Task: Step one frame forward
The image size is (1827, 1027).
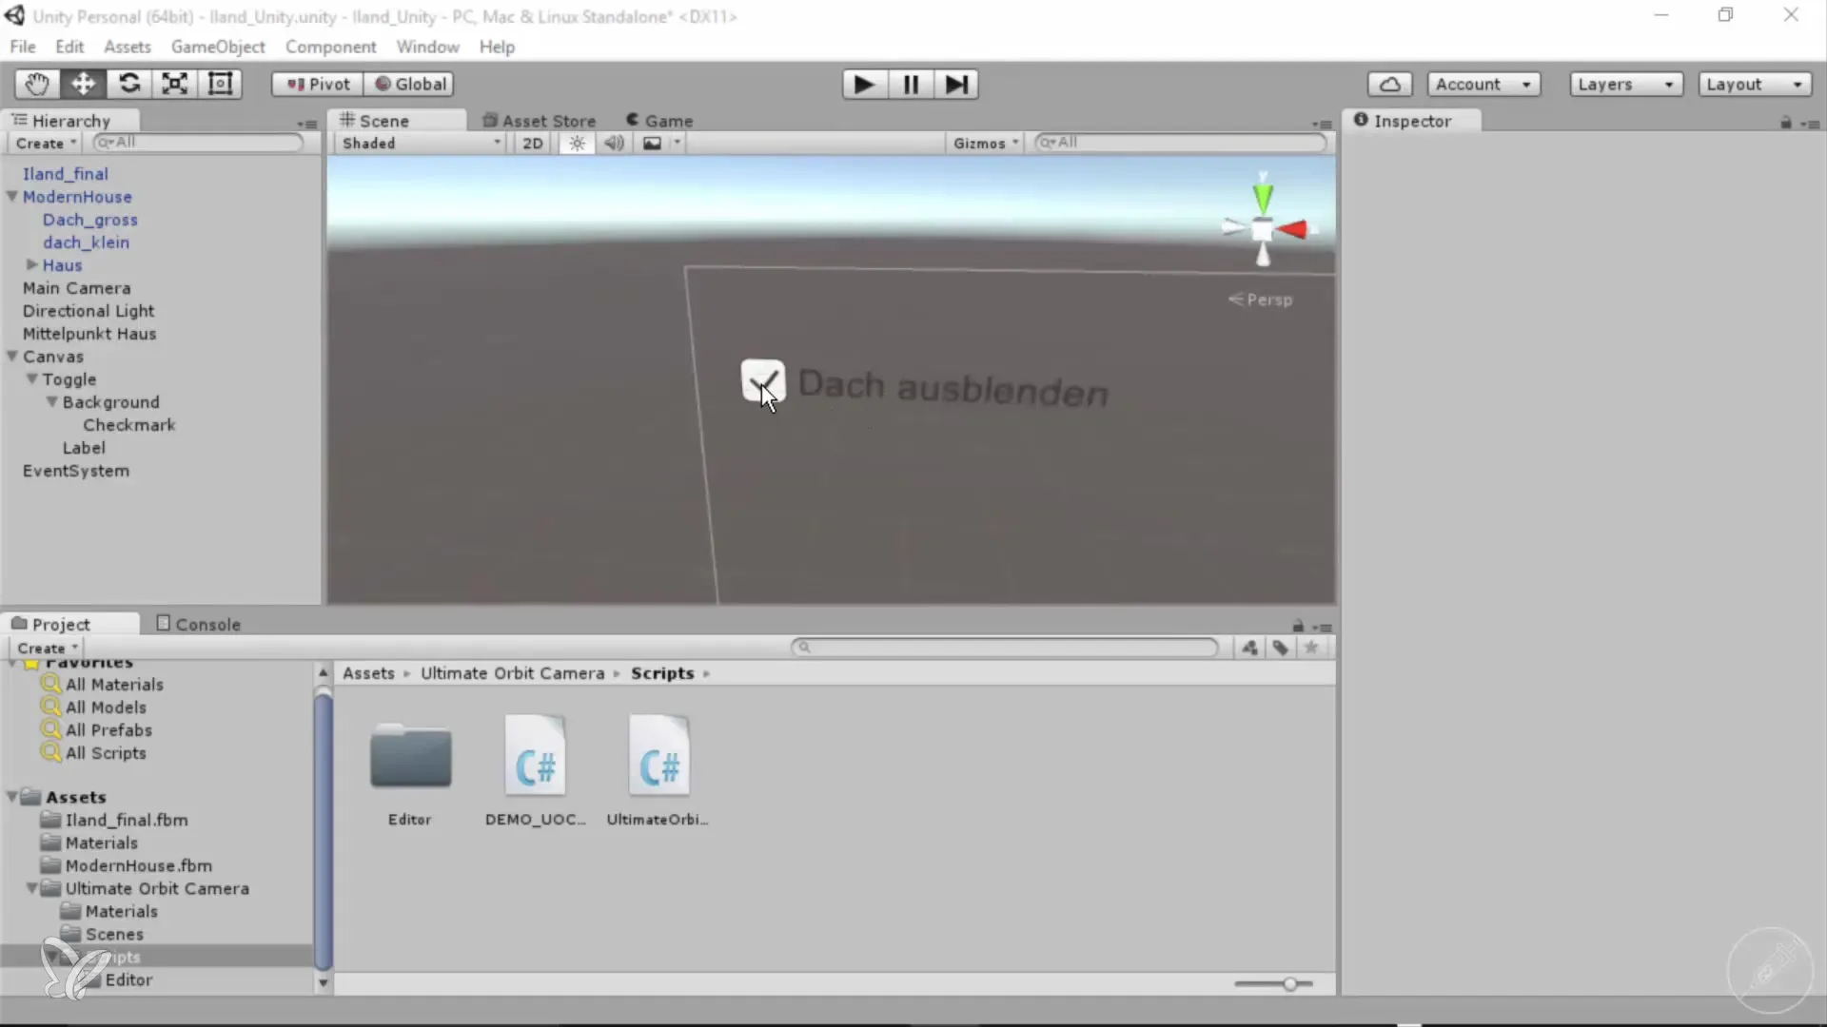Action: click(956, 85)
